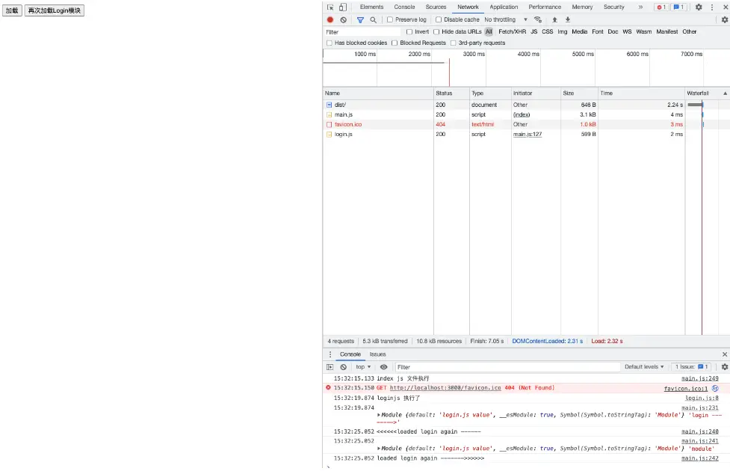The image size is (730, 471).
Task: Clear the network log
Action: (x=343, y=20)
